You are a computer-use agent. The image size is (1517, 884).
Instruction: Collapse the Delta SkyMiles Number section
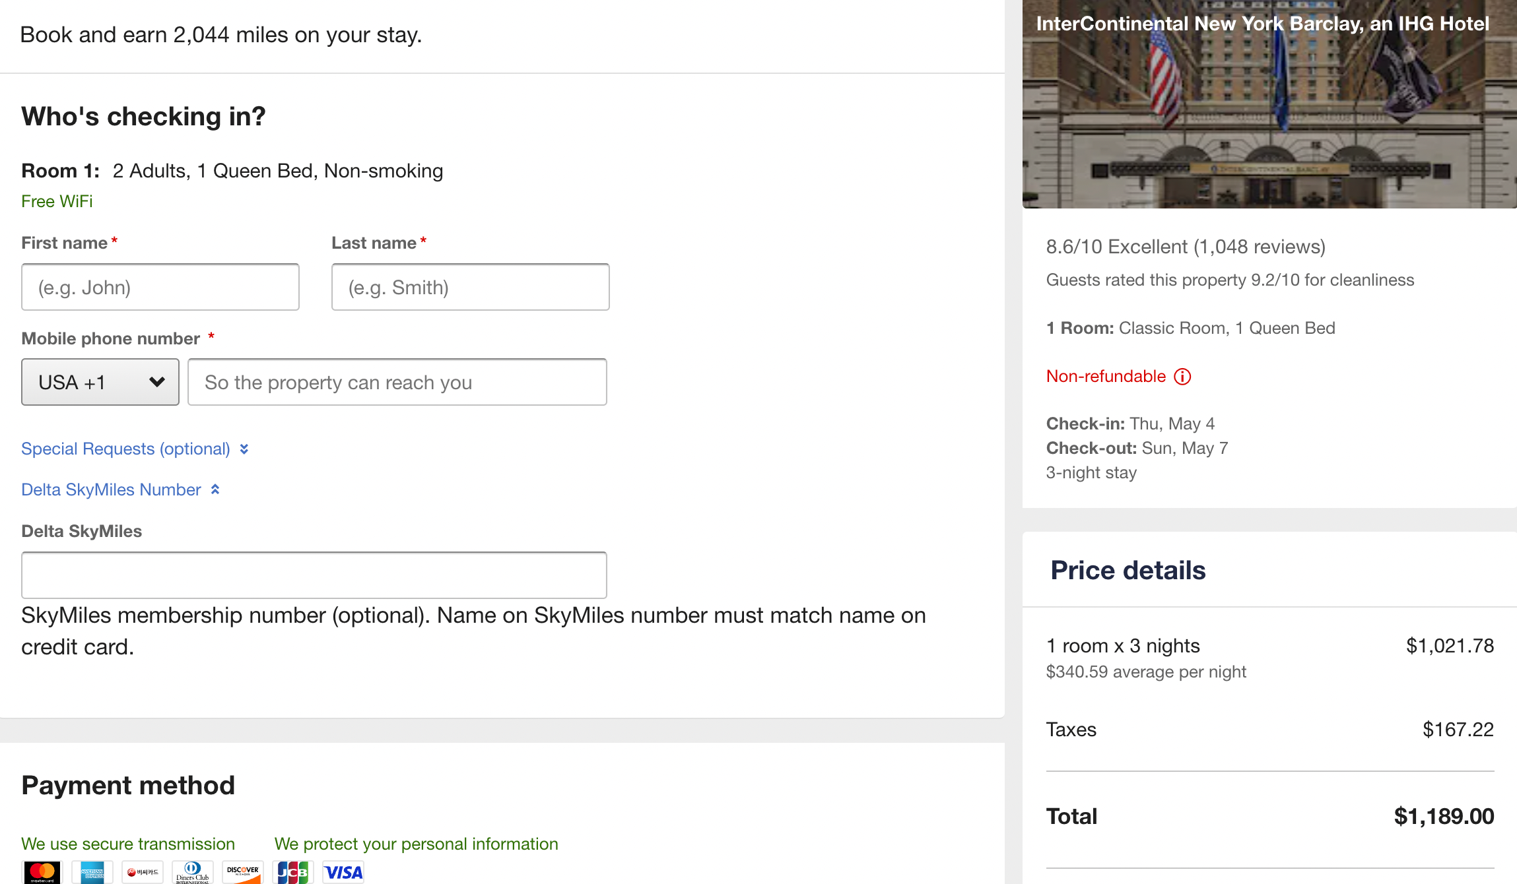pos(121,489)
